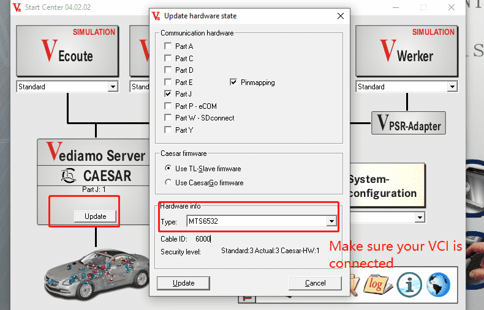Open System-configuration tile

point(387,185)
